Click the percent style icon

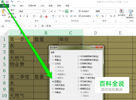pos(103,16)
